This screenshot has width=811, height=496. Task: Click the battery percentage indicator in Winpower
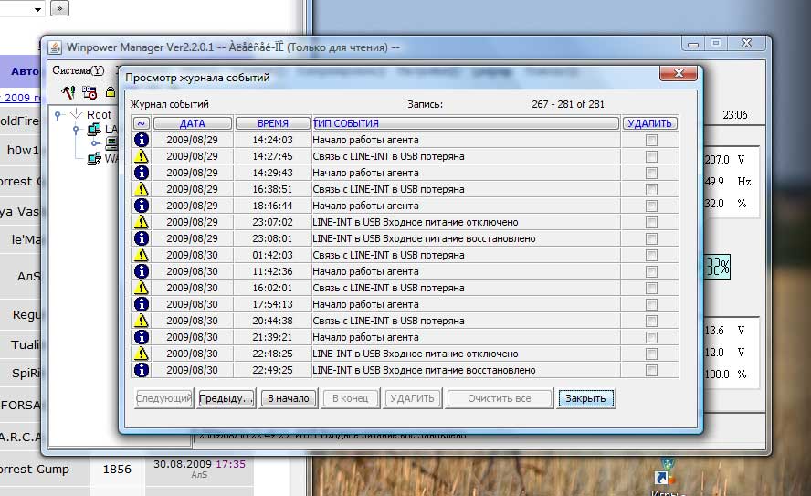(717, 267)
